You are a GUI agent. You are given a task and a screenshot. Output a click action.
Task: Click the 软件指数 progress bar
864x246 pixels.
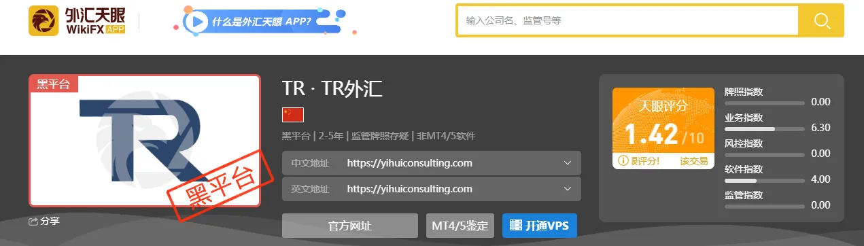coord(765,180)
